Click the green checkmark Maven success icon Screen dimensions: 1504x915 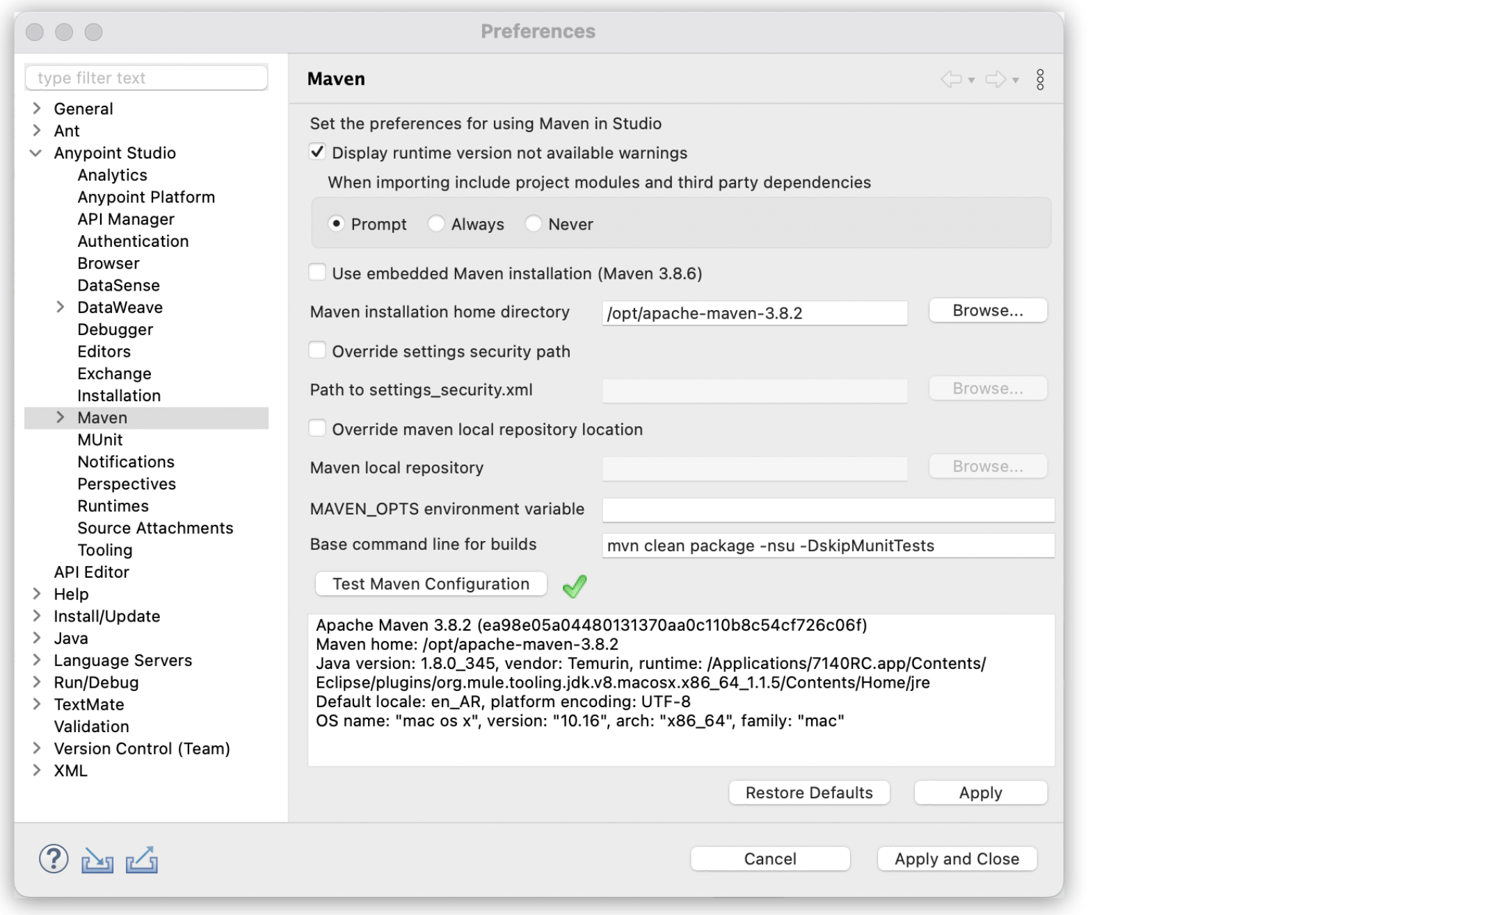575,585
